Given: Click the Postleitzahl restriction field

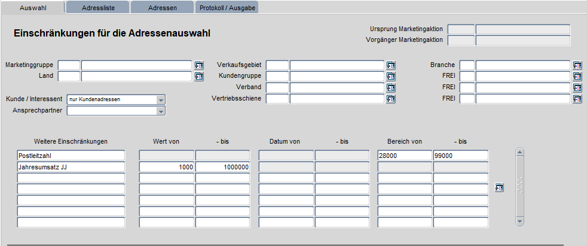Looking at the screenshot, I should (71, 156).
